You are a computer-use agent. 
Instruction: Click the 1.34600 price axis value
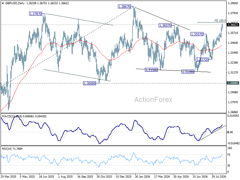(x=233, y=43)
